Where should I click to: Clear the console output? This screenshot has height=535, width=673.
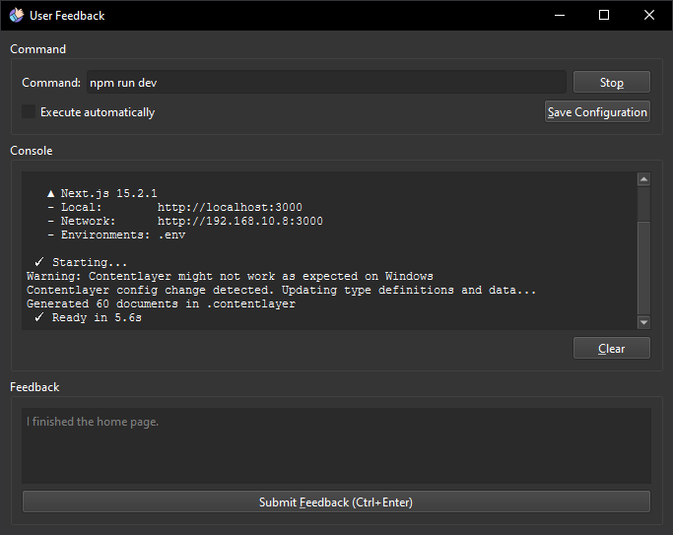click(x=612, y=348)
